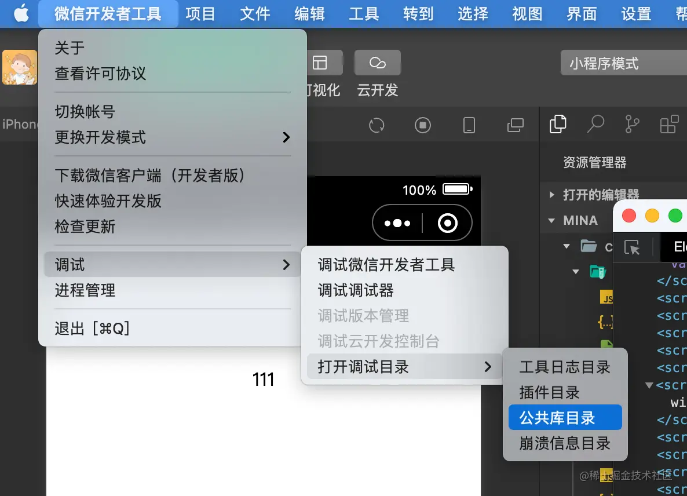Open the extensions icon in sidebar
The height and width of the screenshot is (496, 687).
click(669, 124)
